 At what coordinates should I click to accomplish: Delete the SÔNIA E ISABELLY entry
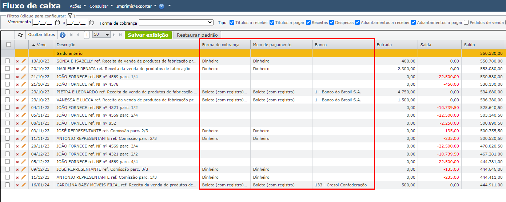click(x=17, y=61)
